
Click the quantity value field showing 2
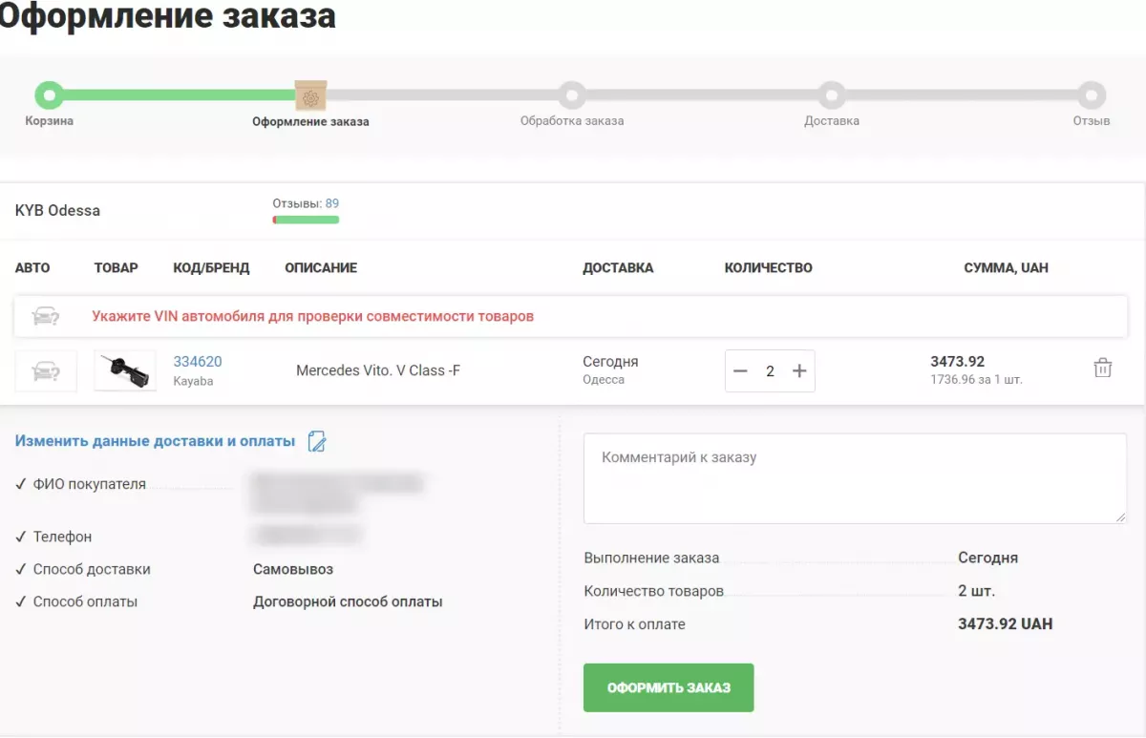[770, 371]
